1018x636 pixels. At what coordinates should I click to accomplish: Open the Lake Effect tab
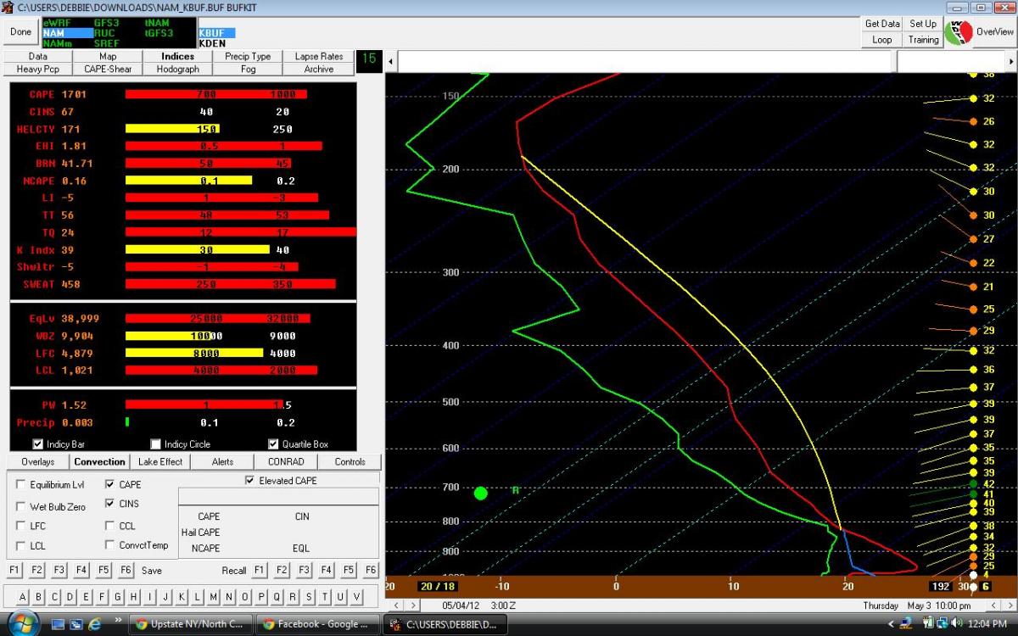[159, 462]
